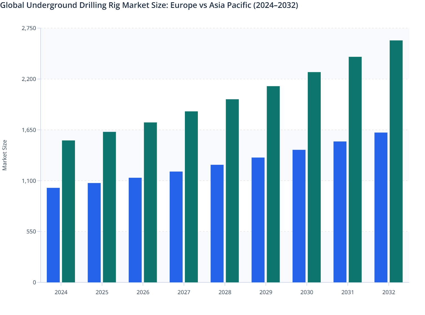Click the 1,100 y-axis tick label
The height and width of the screenshot is (315, 425).
pos(29,181)
